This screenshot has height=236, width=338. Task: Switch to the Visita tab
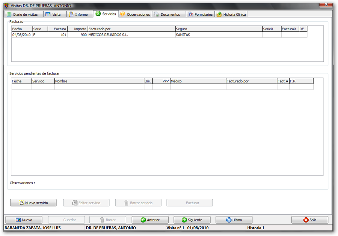click(x=54, y=14)
